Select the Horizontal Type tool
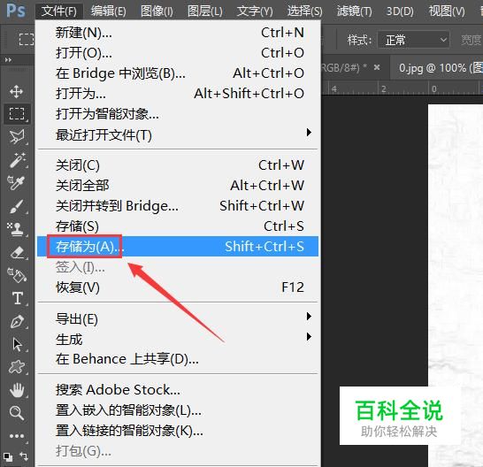Viewport: 483px width, 467px height. 18,298
